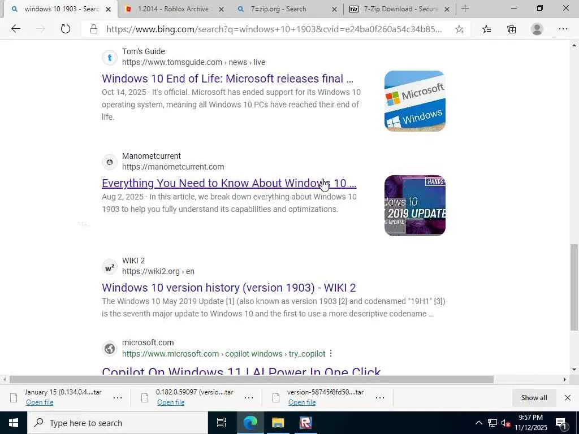Open options menu beside microsoft.com URL
The width and height of the screenshot is (579, 434).
pyautogui.click(x=331, y=354)
